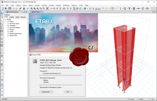Open the File menu

pyautogui.click(x=2, y=5)
